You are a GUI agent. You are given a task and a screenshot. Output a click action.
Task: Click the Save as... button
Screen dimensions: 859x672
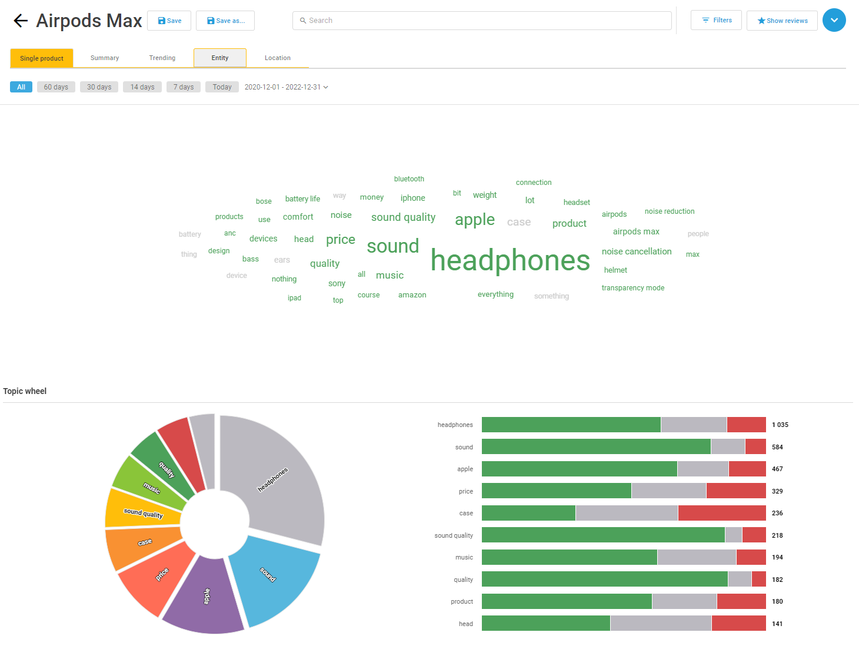coord(225,21)
